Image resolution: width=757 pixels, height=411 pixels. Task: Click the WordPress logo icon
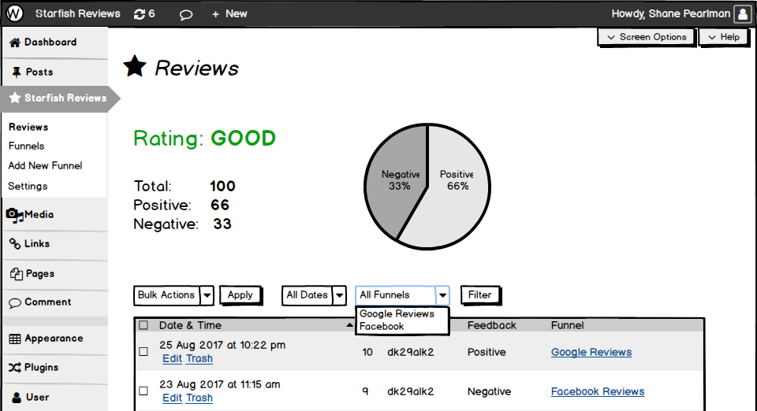coord(14,13)
